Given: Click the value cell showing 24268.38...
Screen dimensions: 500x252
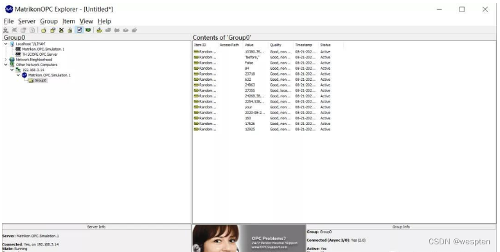Looking at the screenshot, I should 254,96.
